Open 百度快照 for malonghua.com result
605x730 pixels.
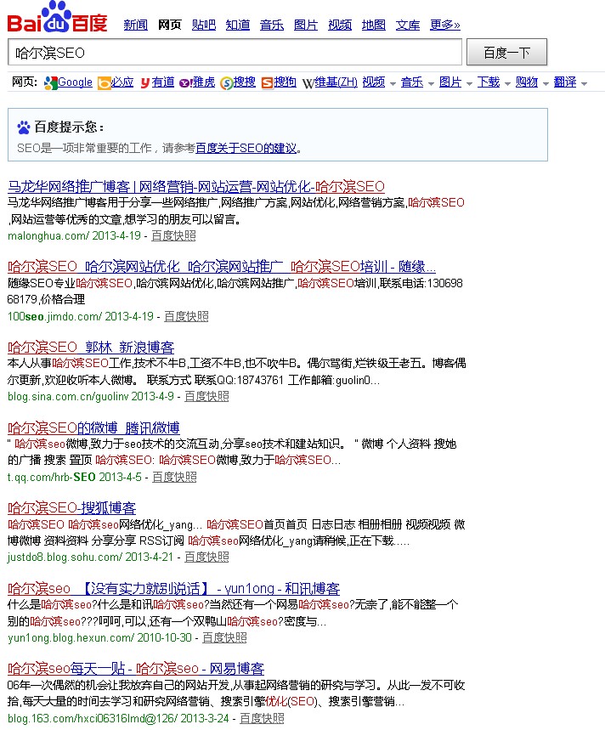(x=173, y=236)
